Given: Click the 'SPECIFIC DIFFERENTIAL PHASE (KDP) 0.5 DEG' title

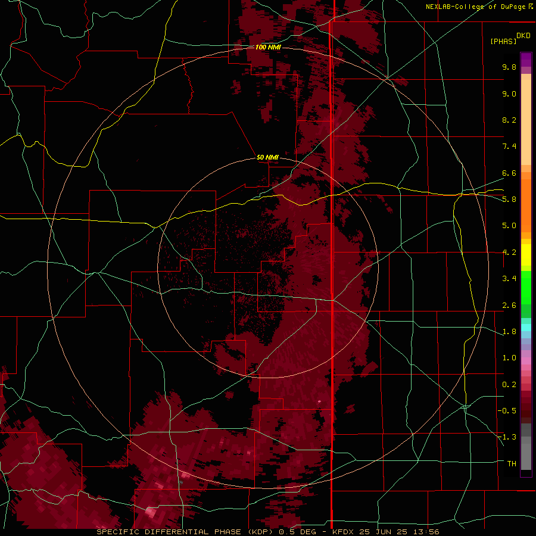Looking at the screenshot, I should 209,532.
